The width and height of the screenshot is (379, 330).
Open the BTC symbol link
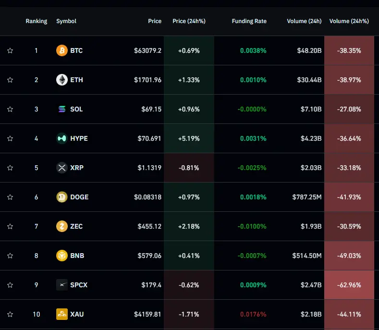click(x=76, y=50)
